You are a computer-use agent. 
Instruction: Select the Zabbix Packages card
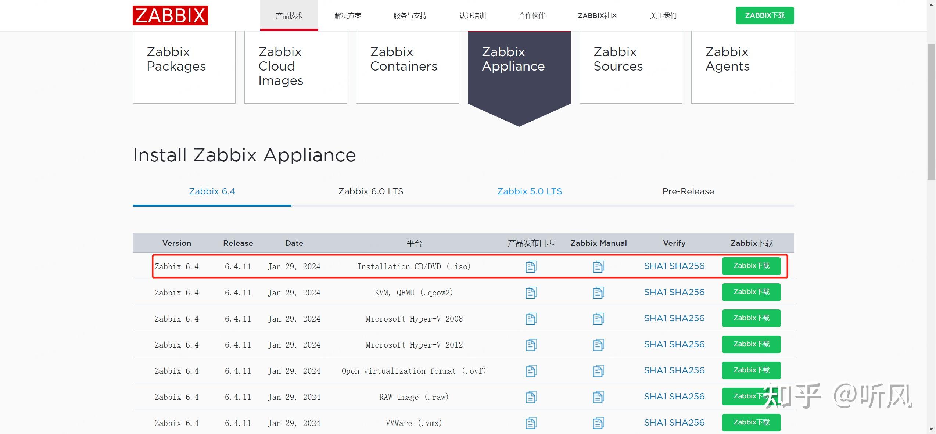click(184, 67)
